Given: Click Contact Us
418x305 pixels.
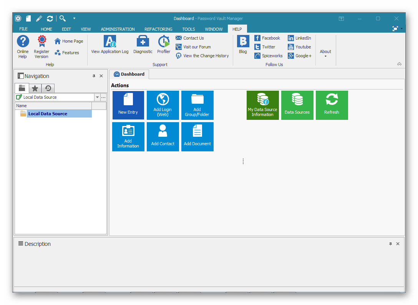Looking at the screenshot, I should pos(190,38).
